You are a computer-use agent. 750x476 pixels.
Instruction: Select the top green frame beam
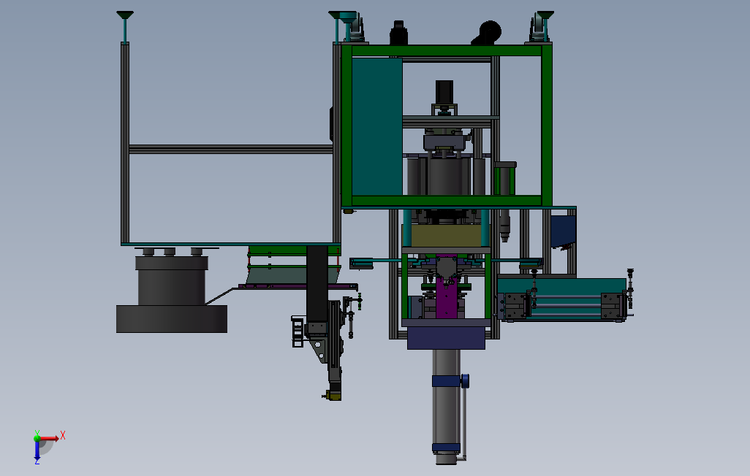(447, 50)
